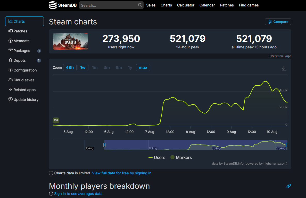Set chart zoom to 6m
The width and height of the screenshot is (306, 198).
(119, 68)
